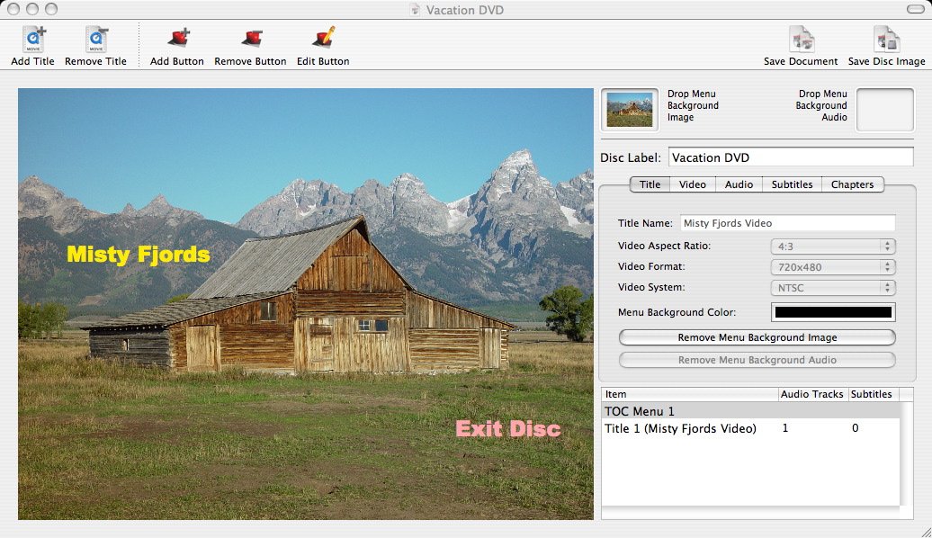Click the Save Disc Image icon
Screen dimensions: 932x538
886,40
